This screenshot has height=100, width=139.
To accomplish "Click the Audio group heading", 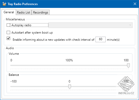I will (10, 48).
